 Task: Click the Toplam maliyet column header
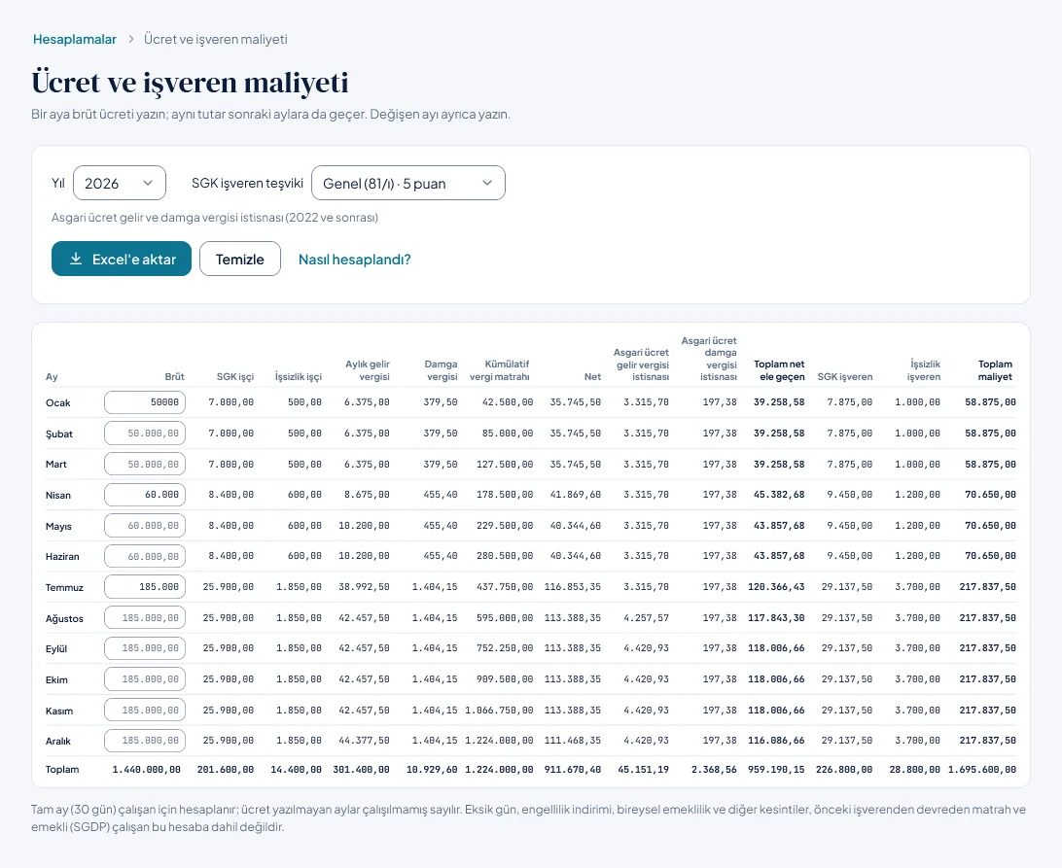(x=995, y=370)
